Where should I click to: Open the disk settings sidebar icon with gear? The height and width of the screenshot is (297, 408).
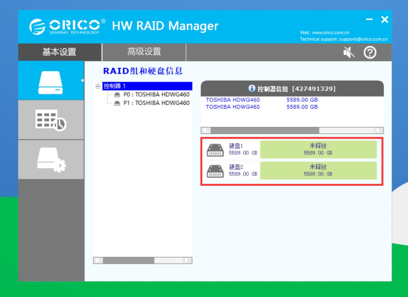[51, 160]
